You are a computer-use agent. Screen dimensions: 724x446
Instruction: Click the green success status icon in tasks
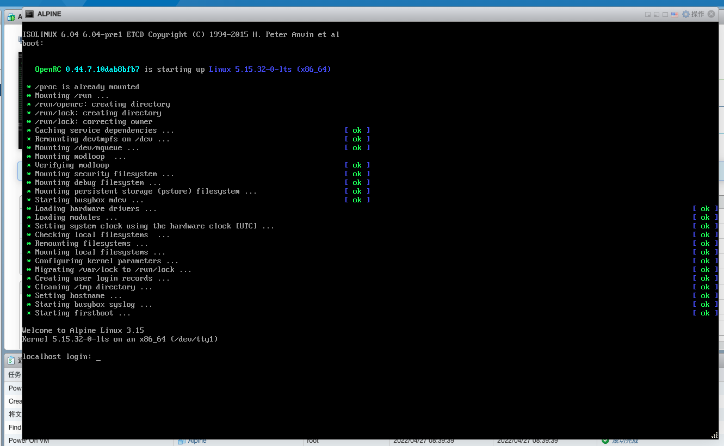(x=605, y=441)
